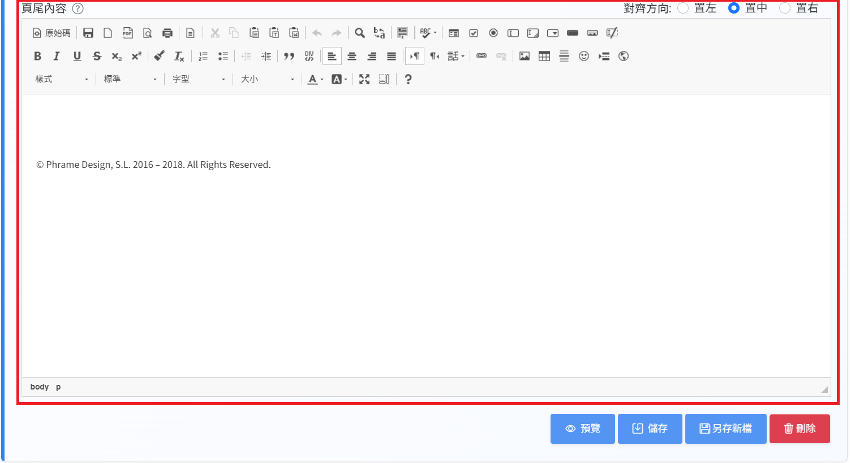Open the insert image dialog
The image size is (851, 463).
(525, 56)
